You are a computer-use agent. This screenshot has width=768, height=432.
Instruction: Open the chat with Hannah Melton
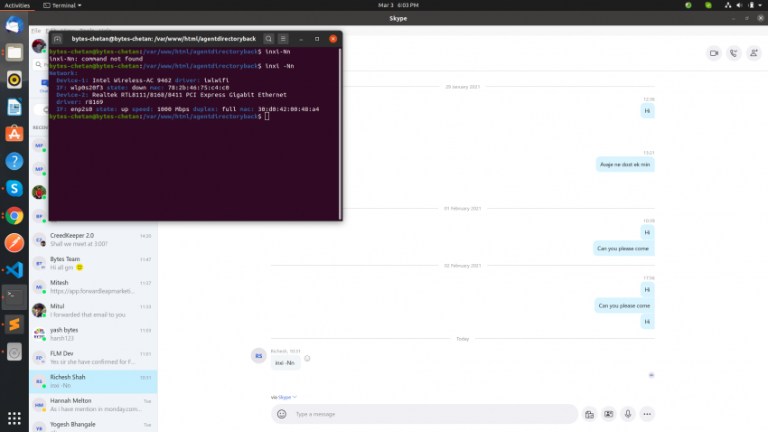coord(90,404)
